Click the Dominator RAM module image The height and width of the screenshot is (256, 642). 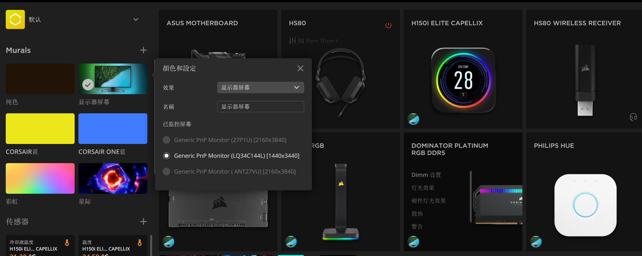click(498, 205)
